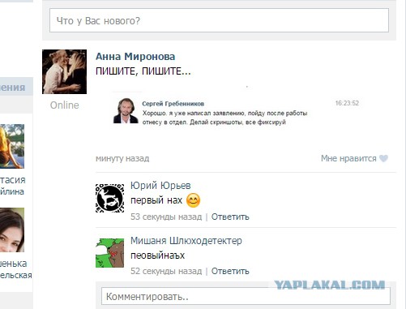Click the 16:23:52 message timestamp
The height and width of the screenshot is (309, 406).
347,103
